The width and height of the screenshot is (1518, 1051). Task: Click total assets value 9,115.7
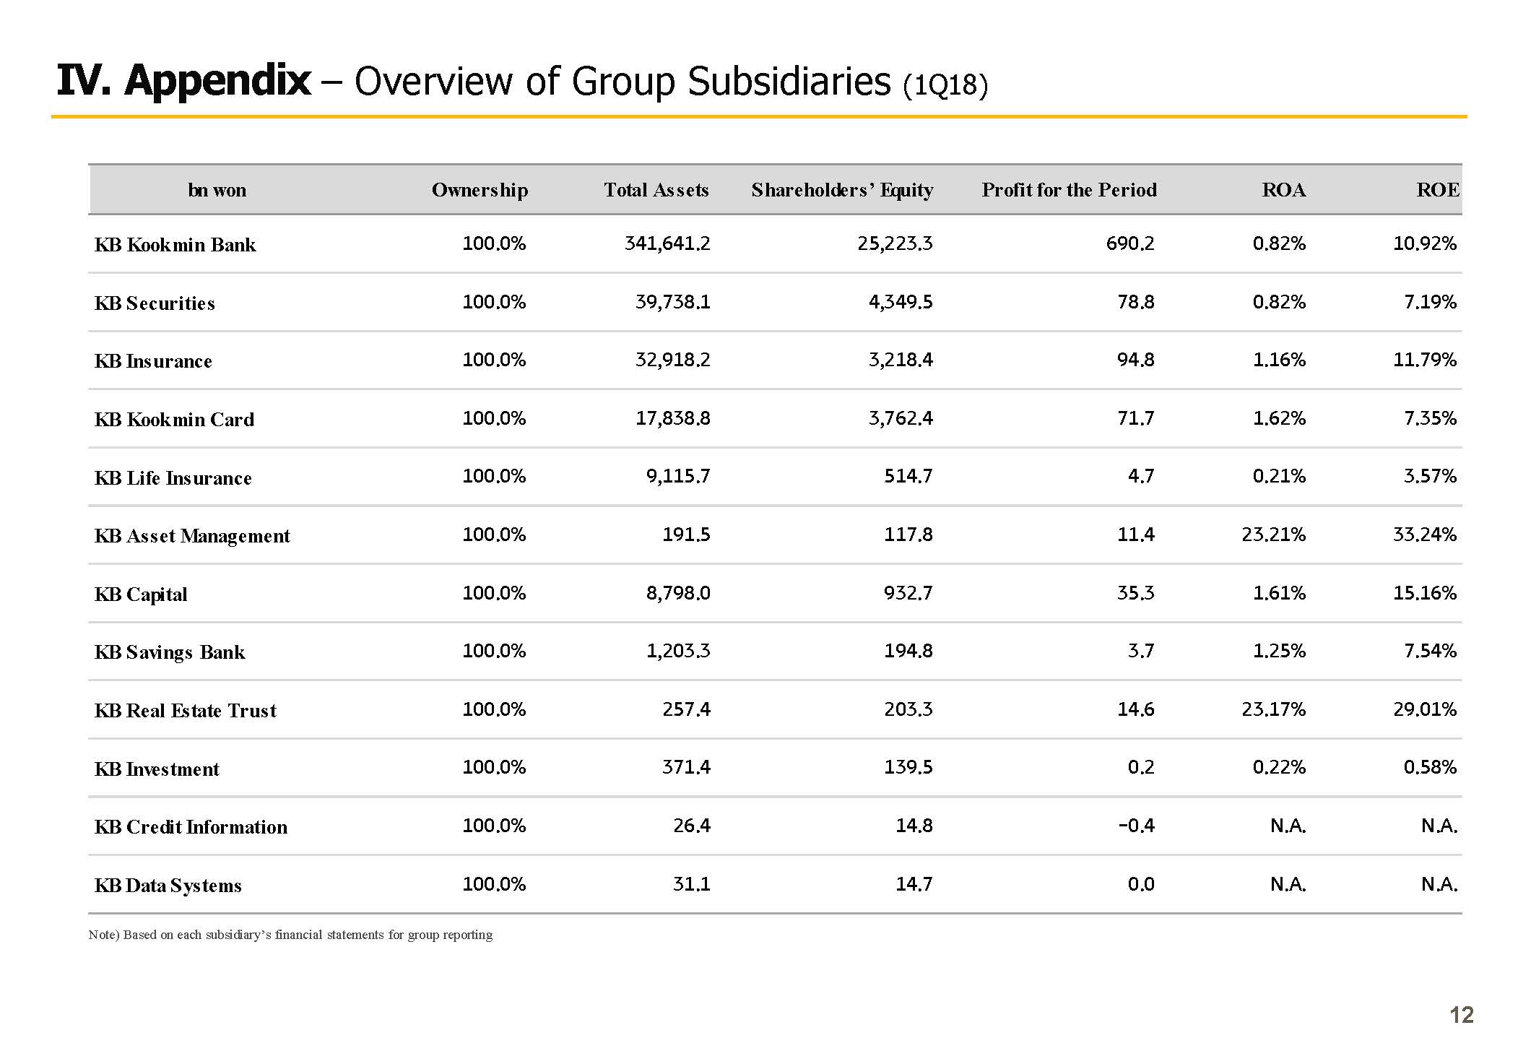tap(678, 476)
